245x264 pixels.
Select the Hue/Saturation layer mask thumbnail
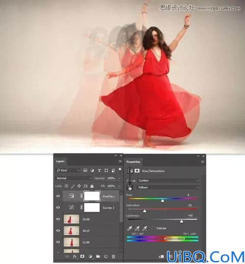point(92,196)
